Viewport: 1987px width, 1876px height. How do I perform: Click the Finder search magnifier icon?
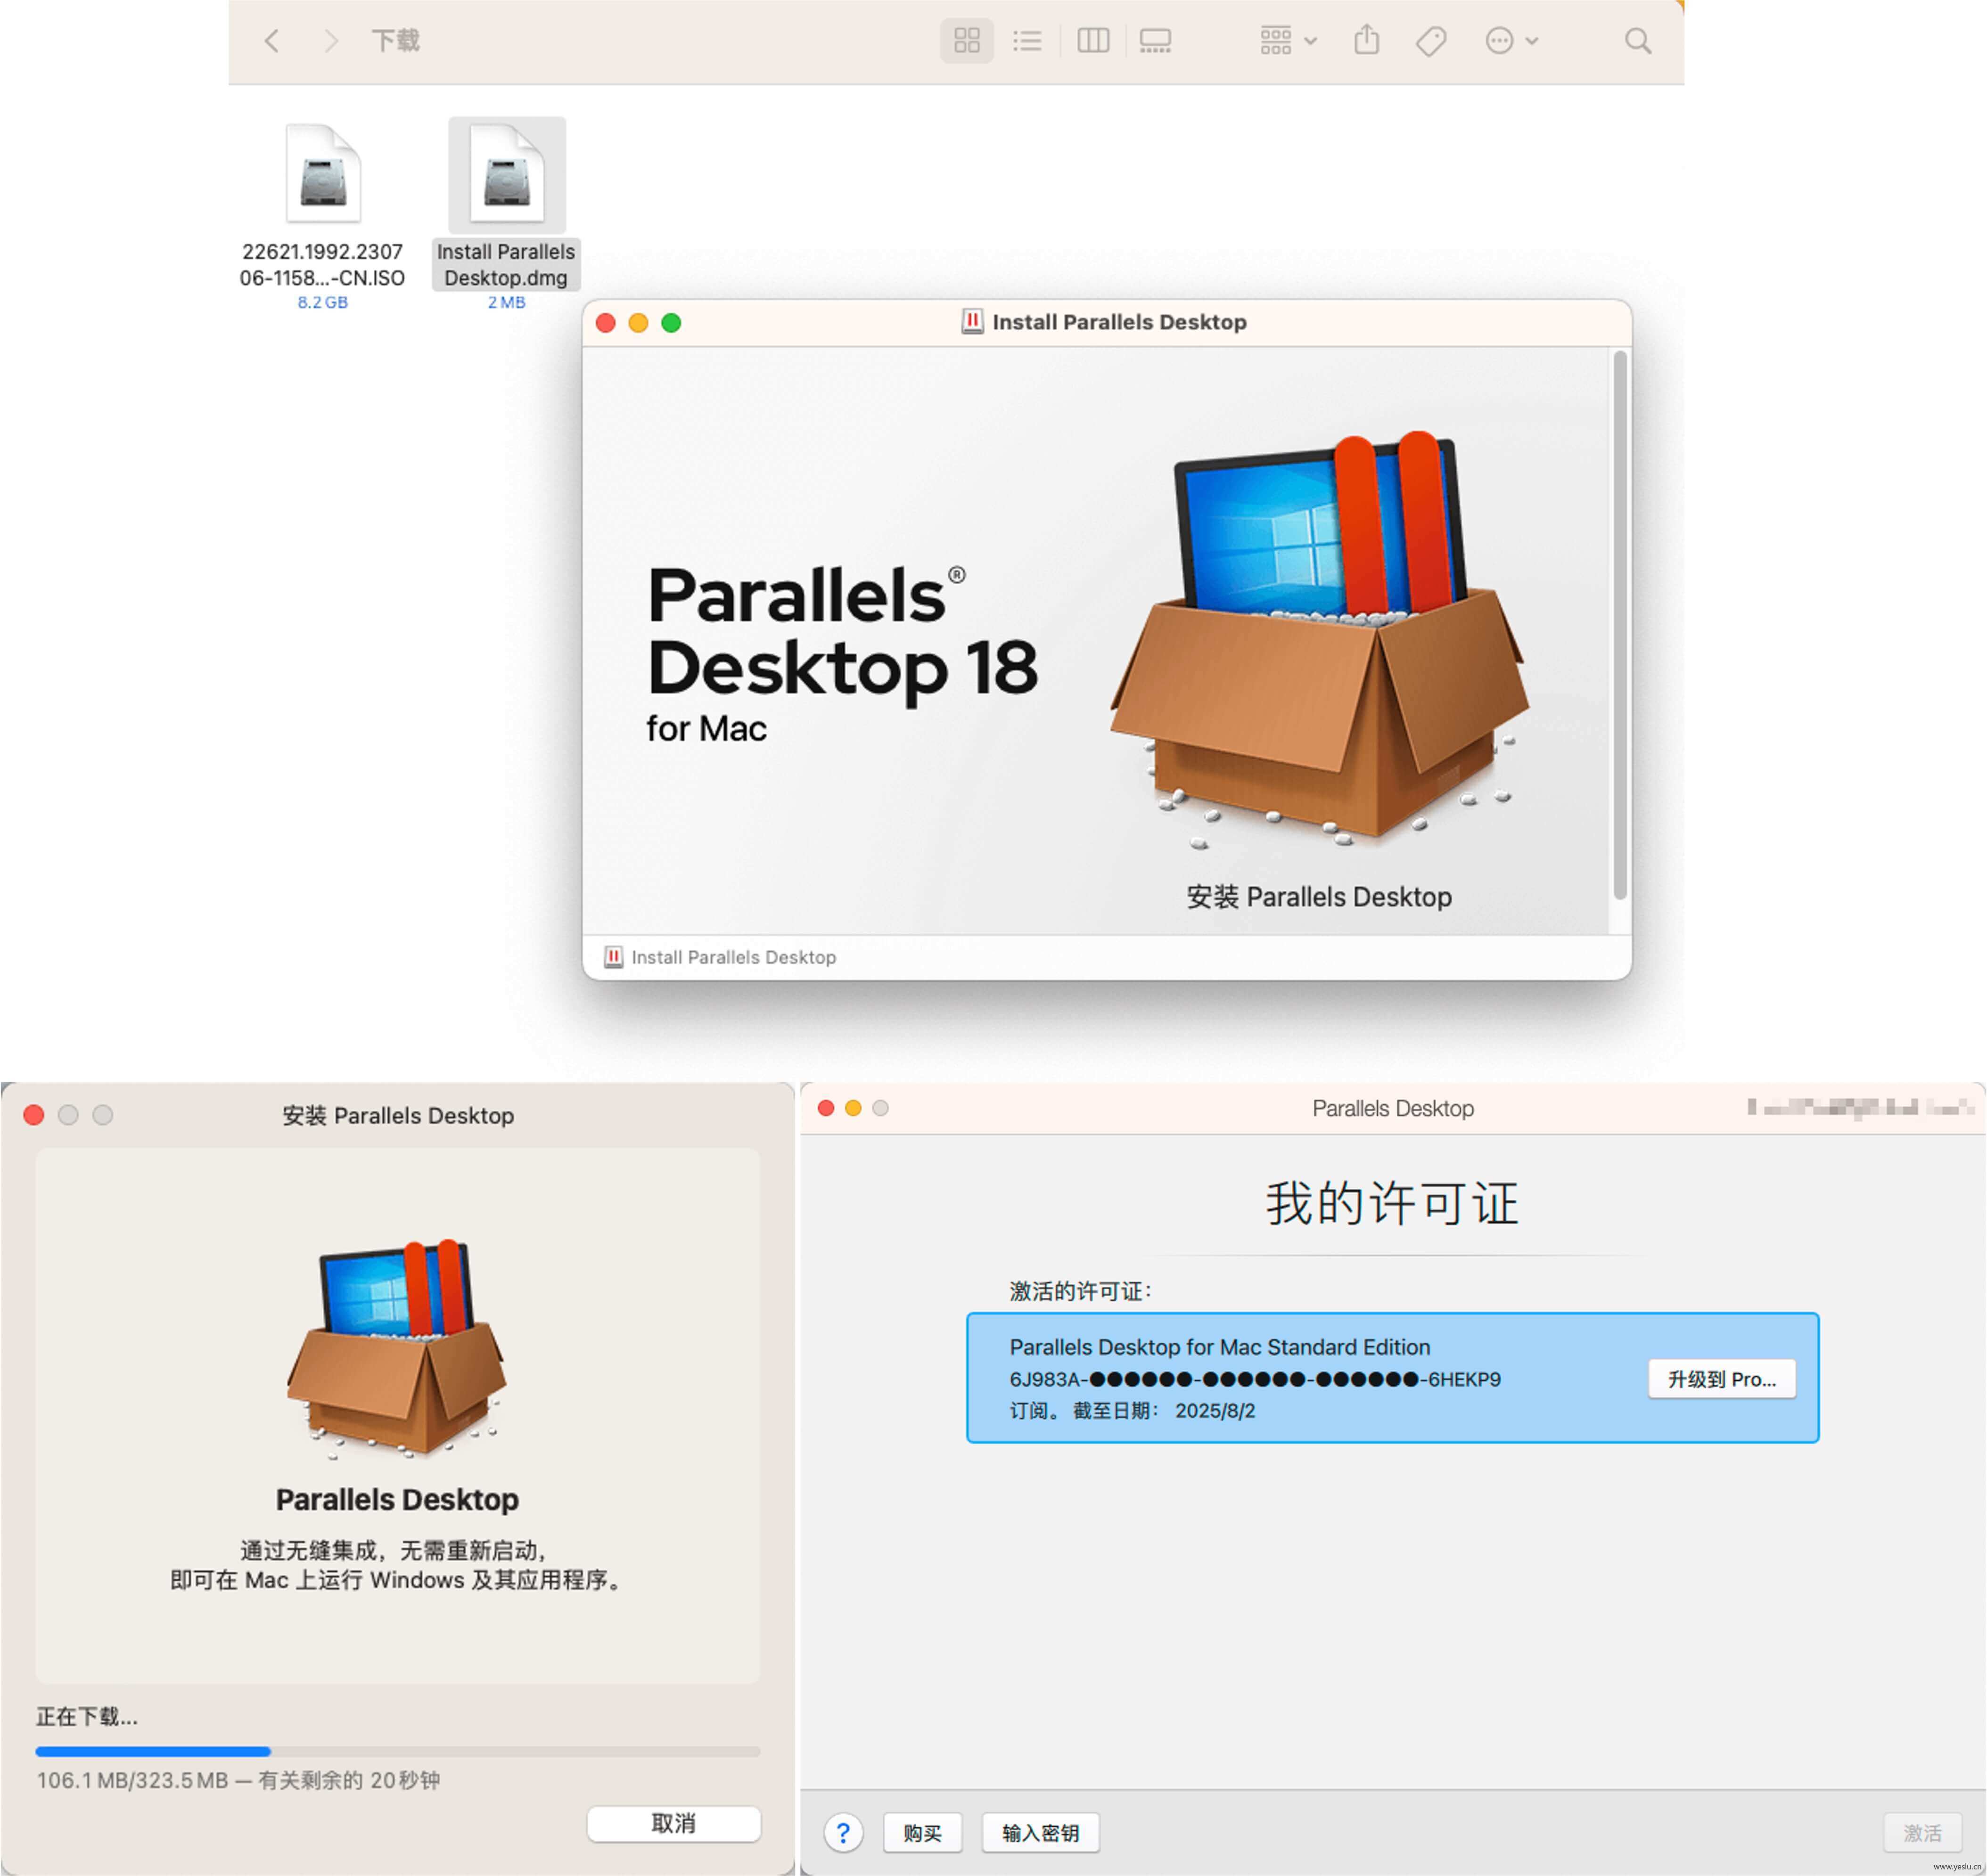[x=1637, y=41]
